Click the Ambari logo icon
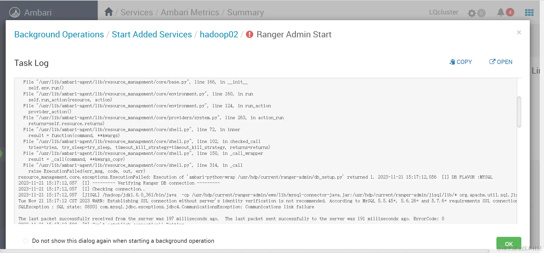This screenshot has width=544, height=253. pos(15,12)
